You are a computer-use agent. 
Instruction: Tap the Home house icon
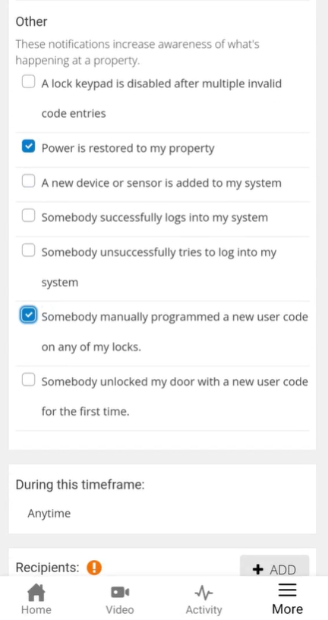click(36, 593)
